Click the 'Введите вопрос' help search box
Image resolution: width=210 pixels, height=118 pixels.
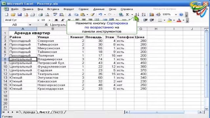tap(165, 9)
